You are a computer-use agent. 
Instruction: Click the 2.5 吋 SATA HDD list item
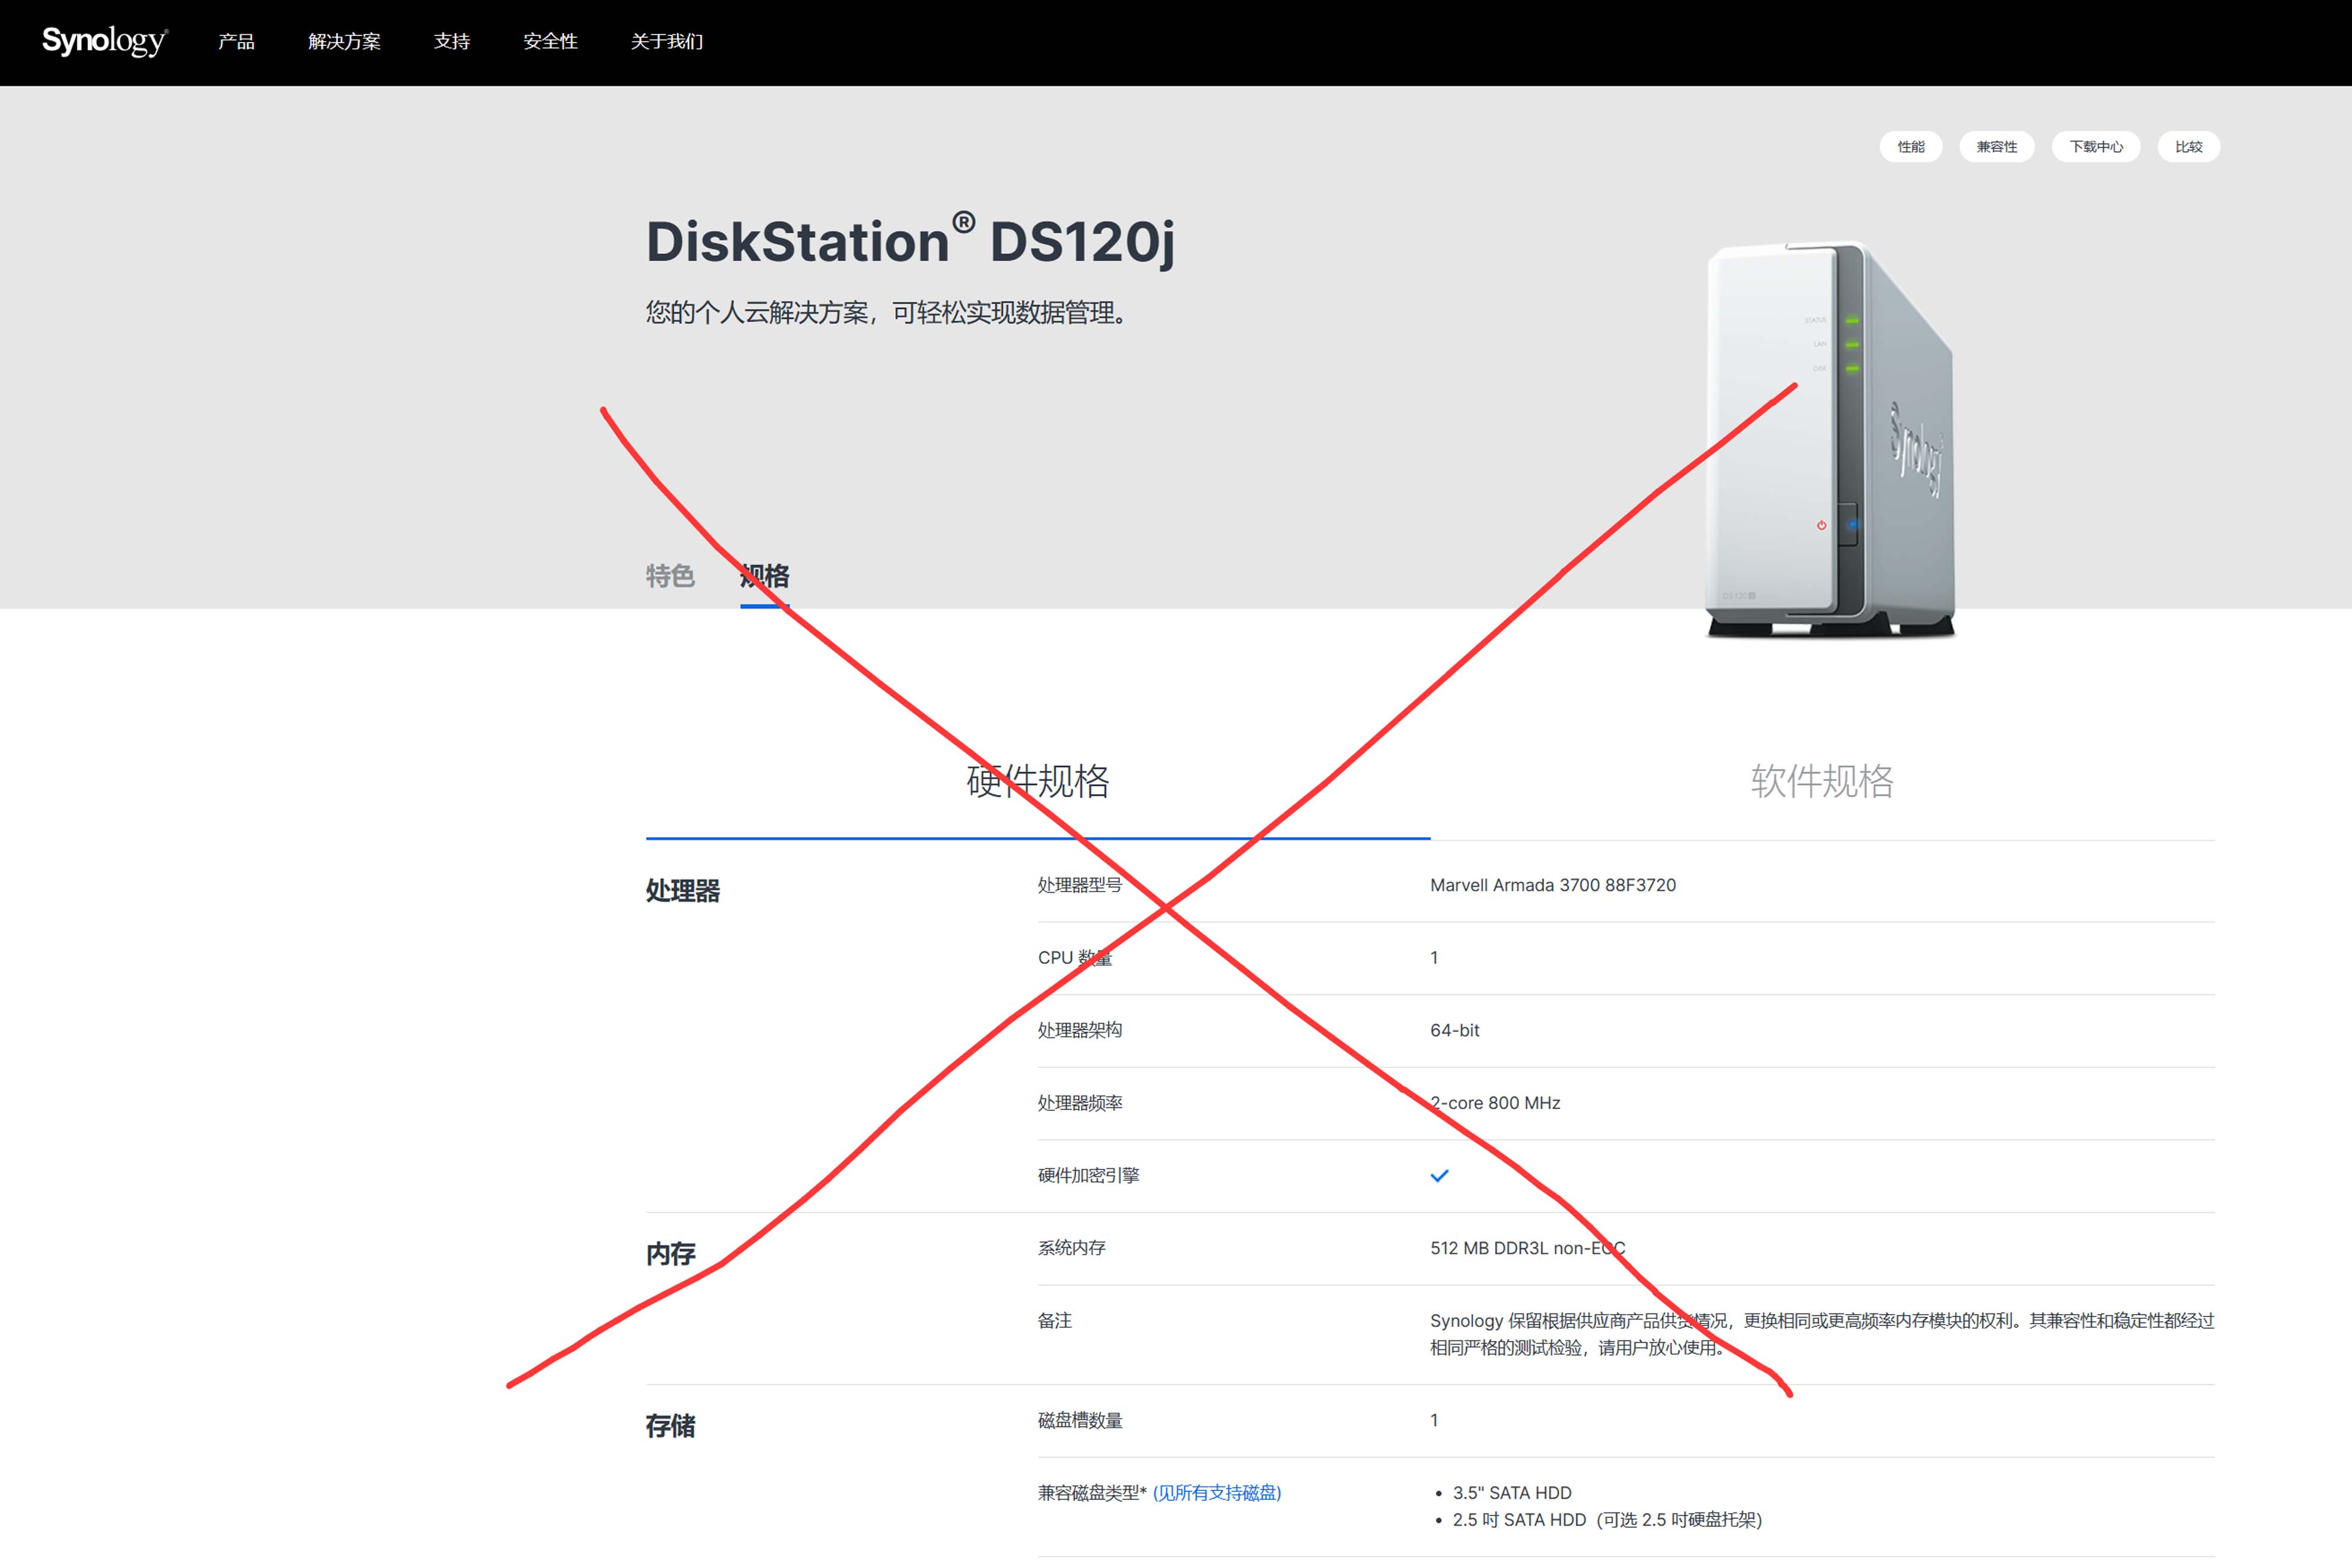point(1607,1520)
